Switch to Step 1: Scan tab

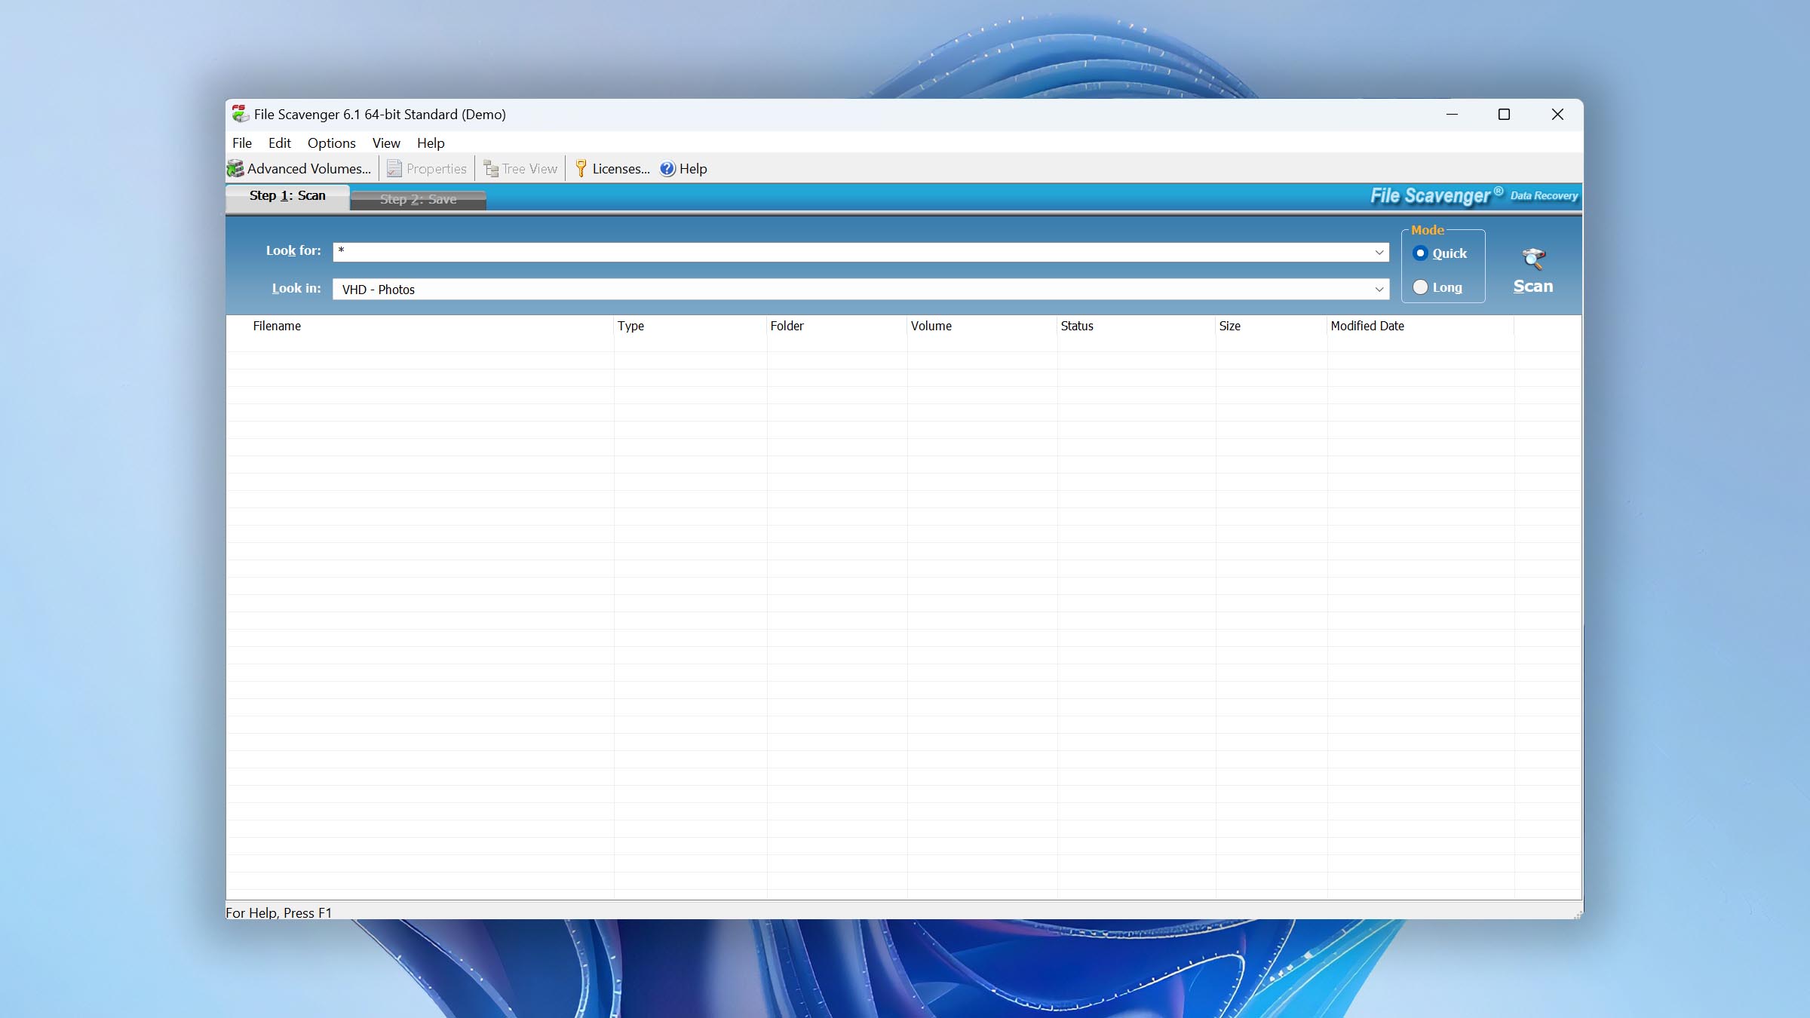coord(287,196)
